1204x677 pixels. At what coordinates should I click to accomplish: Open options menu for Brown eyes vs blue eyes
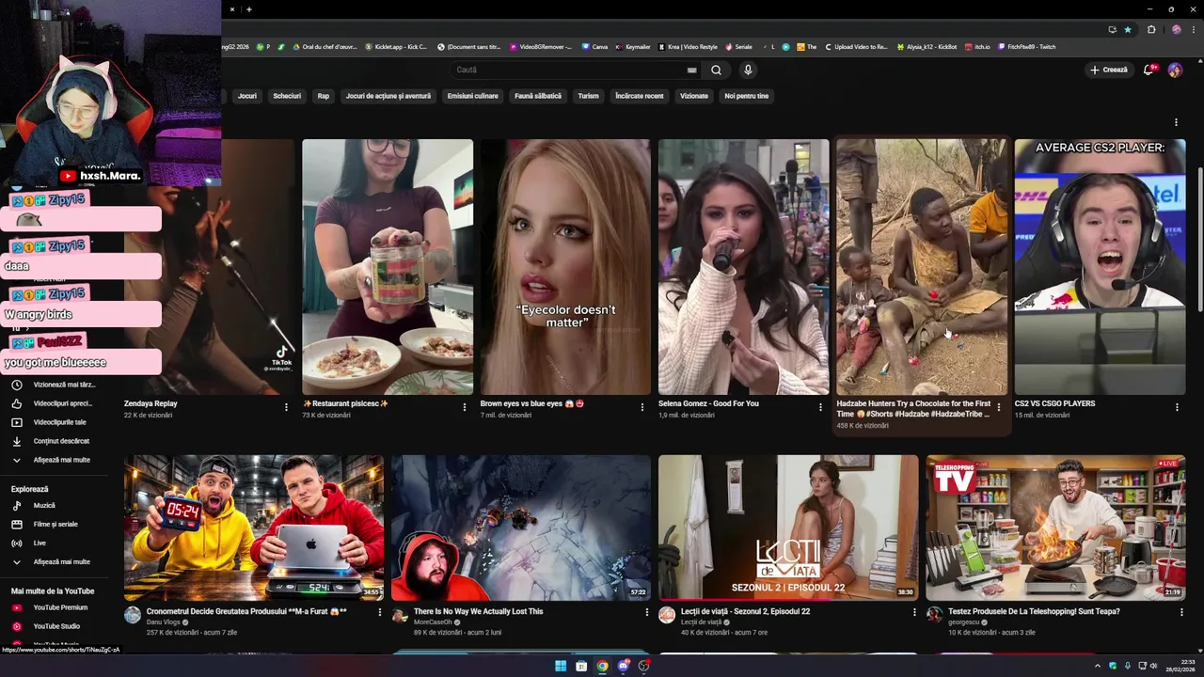642,407
